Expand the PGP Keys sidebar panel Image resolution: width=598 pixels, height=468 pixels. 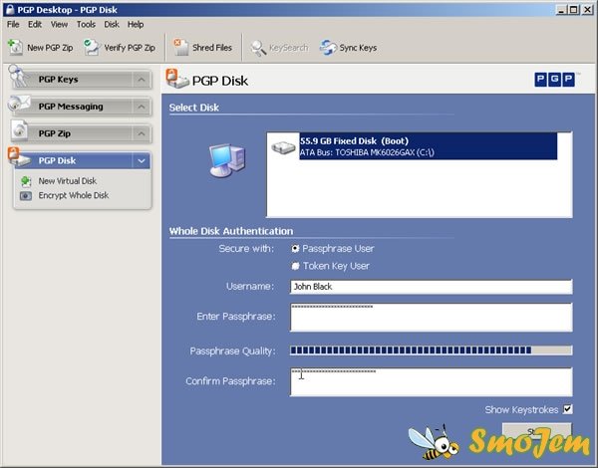(x=142, y=80)
